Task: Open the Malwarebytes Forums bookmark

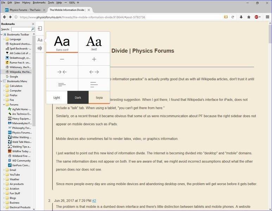Action: click(x=20, y=123)
